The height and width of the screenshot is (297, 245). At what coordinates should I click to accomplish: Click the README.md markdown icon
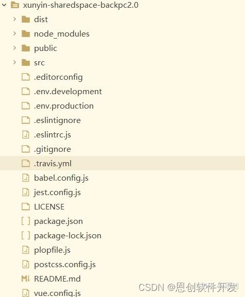pos(26,278)
